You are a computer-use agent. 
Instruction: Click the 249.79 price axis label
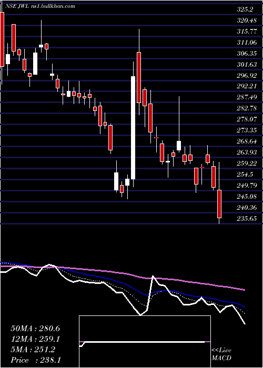tap(247, 185)
